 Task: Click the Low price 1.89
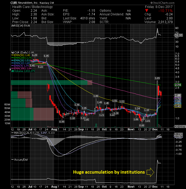pyautogui.click(x=34, y=18)
